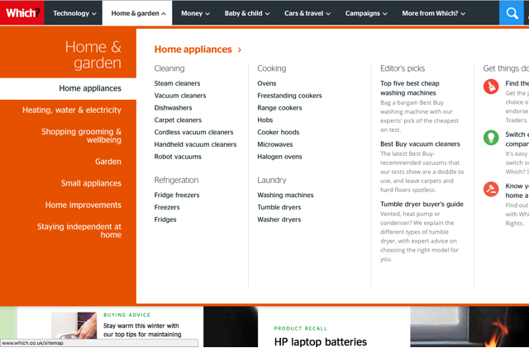Screen dimensions: 529x348
Task: Expand the Money dropdown menu
Action: pyautogui.click(x=196, y=13)
